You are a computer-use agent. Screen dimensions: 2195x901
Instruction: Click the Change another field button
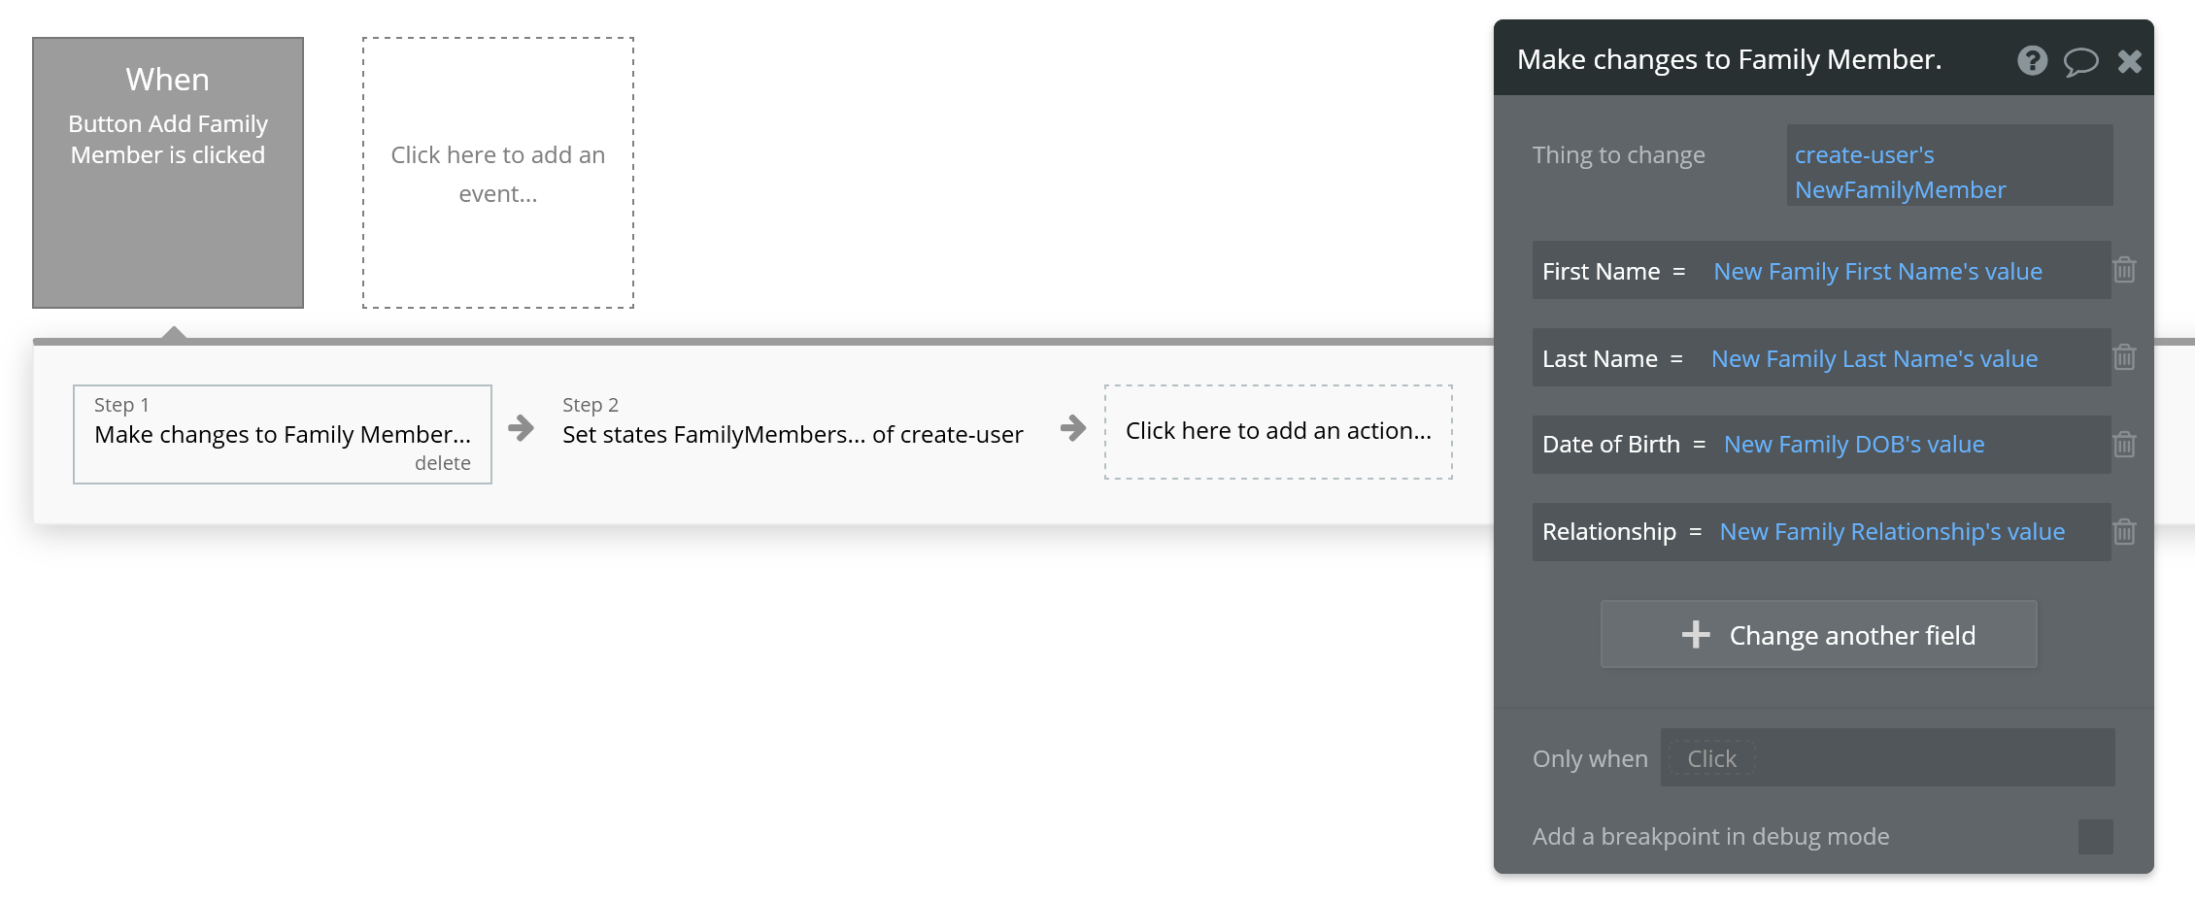tap(1818, 634)
